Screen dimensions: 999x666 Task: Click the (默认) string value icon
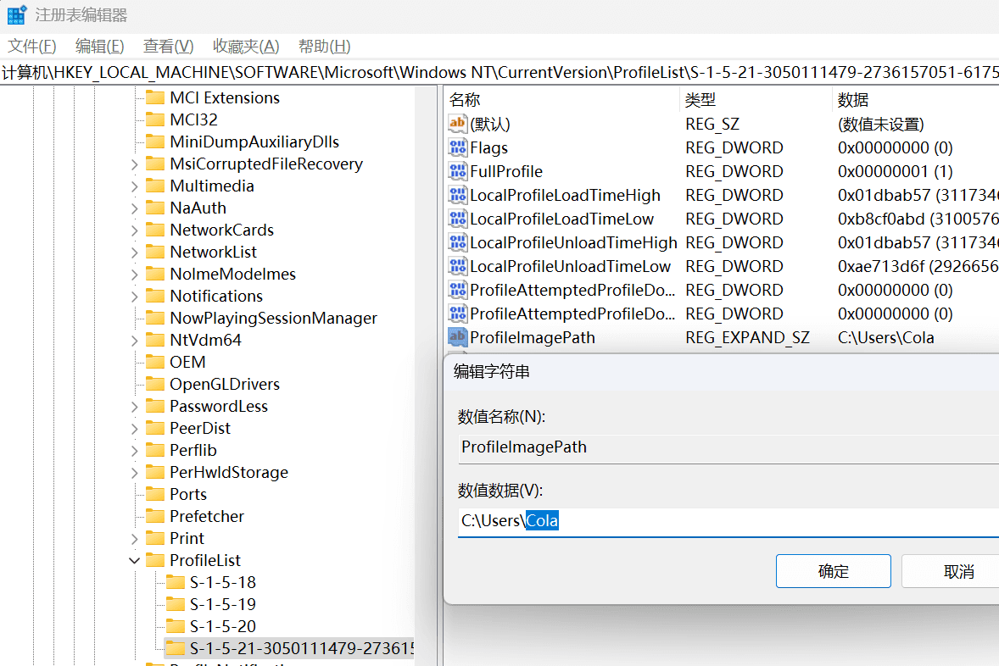[x=457, y=125]
